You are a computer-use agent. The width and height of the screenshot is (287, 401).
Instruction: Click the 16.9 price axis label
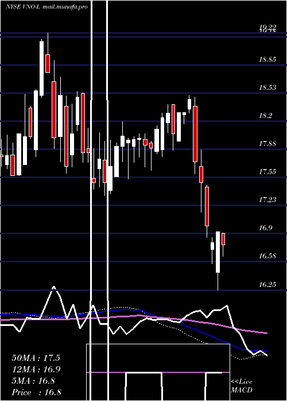tap(265, 228)
